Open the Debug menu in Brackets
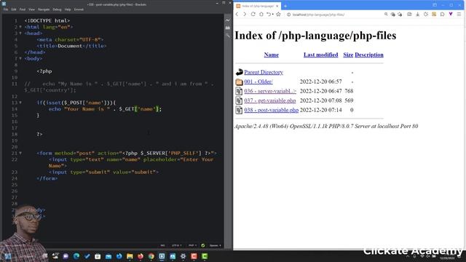The width and height of the screenshot is (466, 262). pos(57,9)
